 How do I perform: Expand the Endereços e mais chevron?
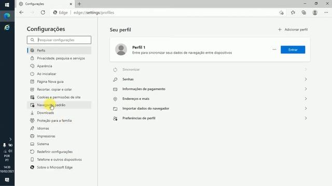[306, 99]
